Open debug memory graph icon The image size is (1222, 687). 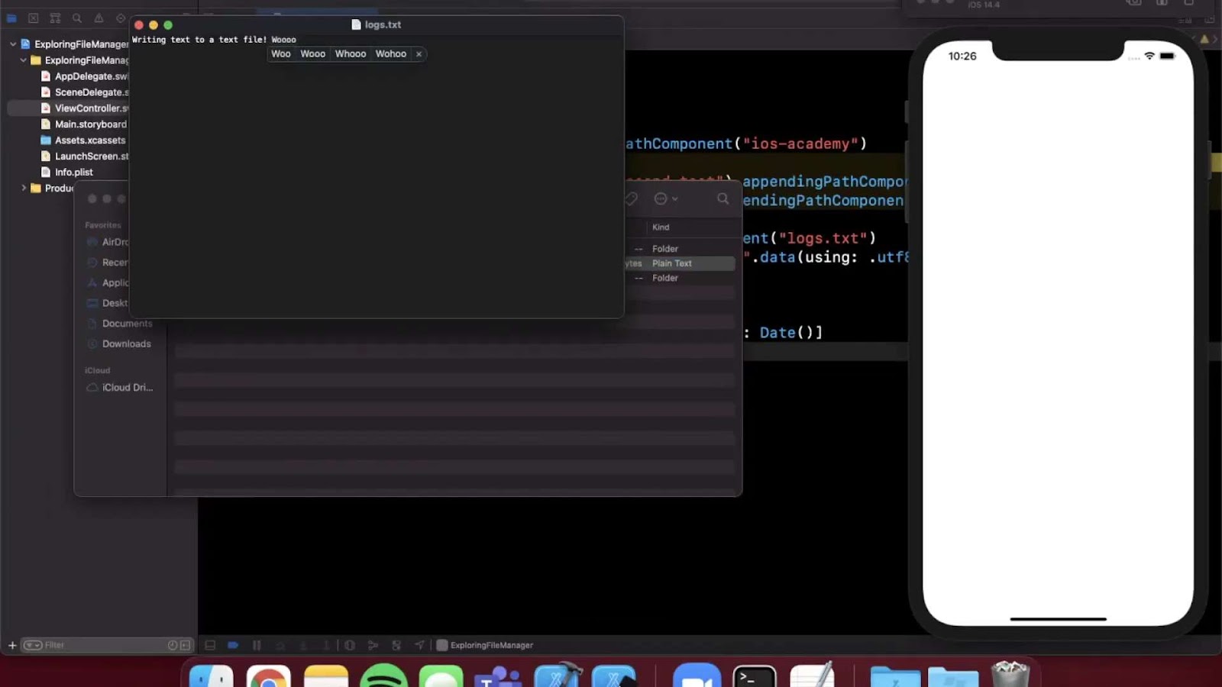coord(373,646)
